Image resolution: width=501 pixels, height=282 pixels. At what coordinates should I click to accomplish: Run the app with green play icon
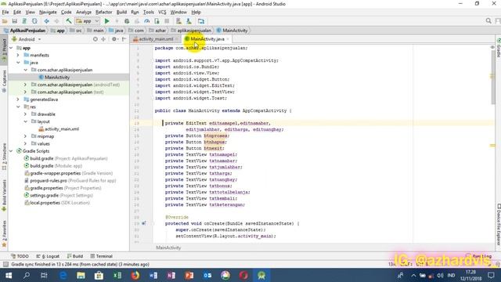[x=107, y=21]
